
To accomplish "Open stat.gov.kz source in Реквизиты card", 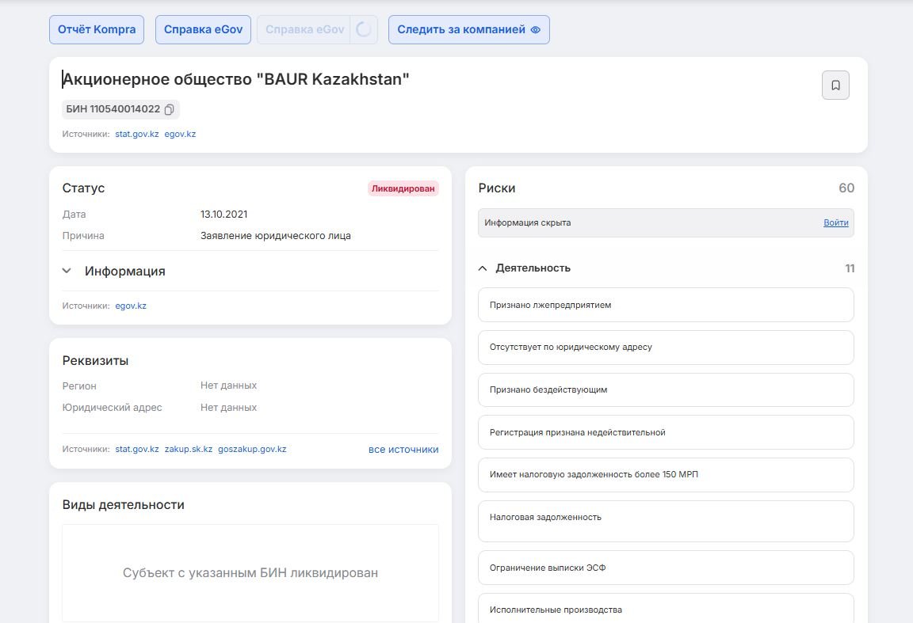I will click(x=137, y=449).
